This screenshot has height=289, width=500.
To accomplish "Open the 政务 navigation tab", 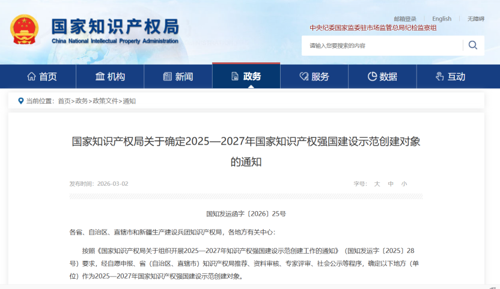I will [x=246, y=76].
